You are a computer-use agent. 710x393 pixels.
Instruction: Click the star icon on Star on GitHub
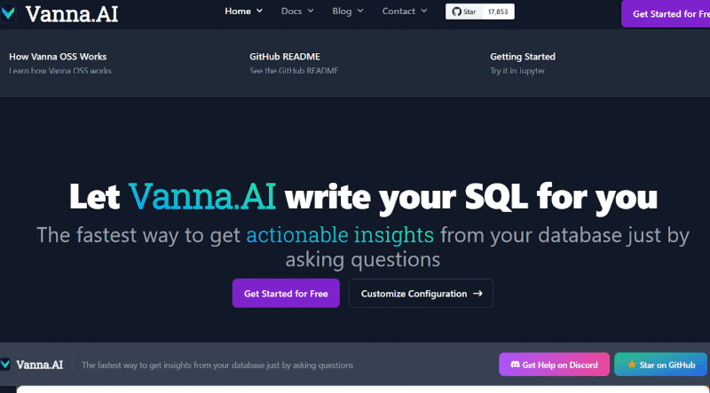click(x=632, y=365)
